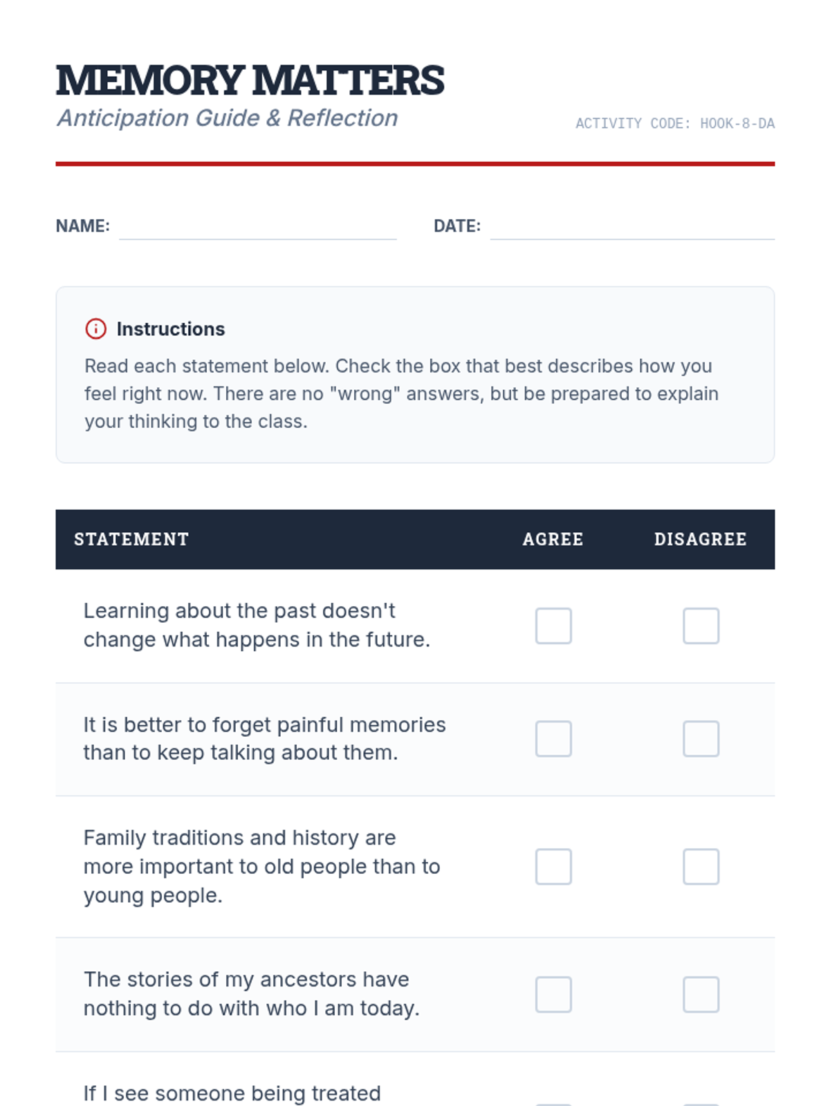Check Agree for learning about the past statement
This screenshot has width=830, height=1106.
tap(553, 626)
